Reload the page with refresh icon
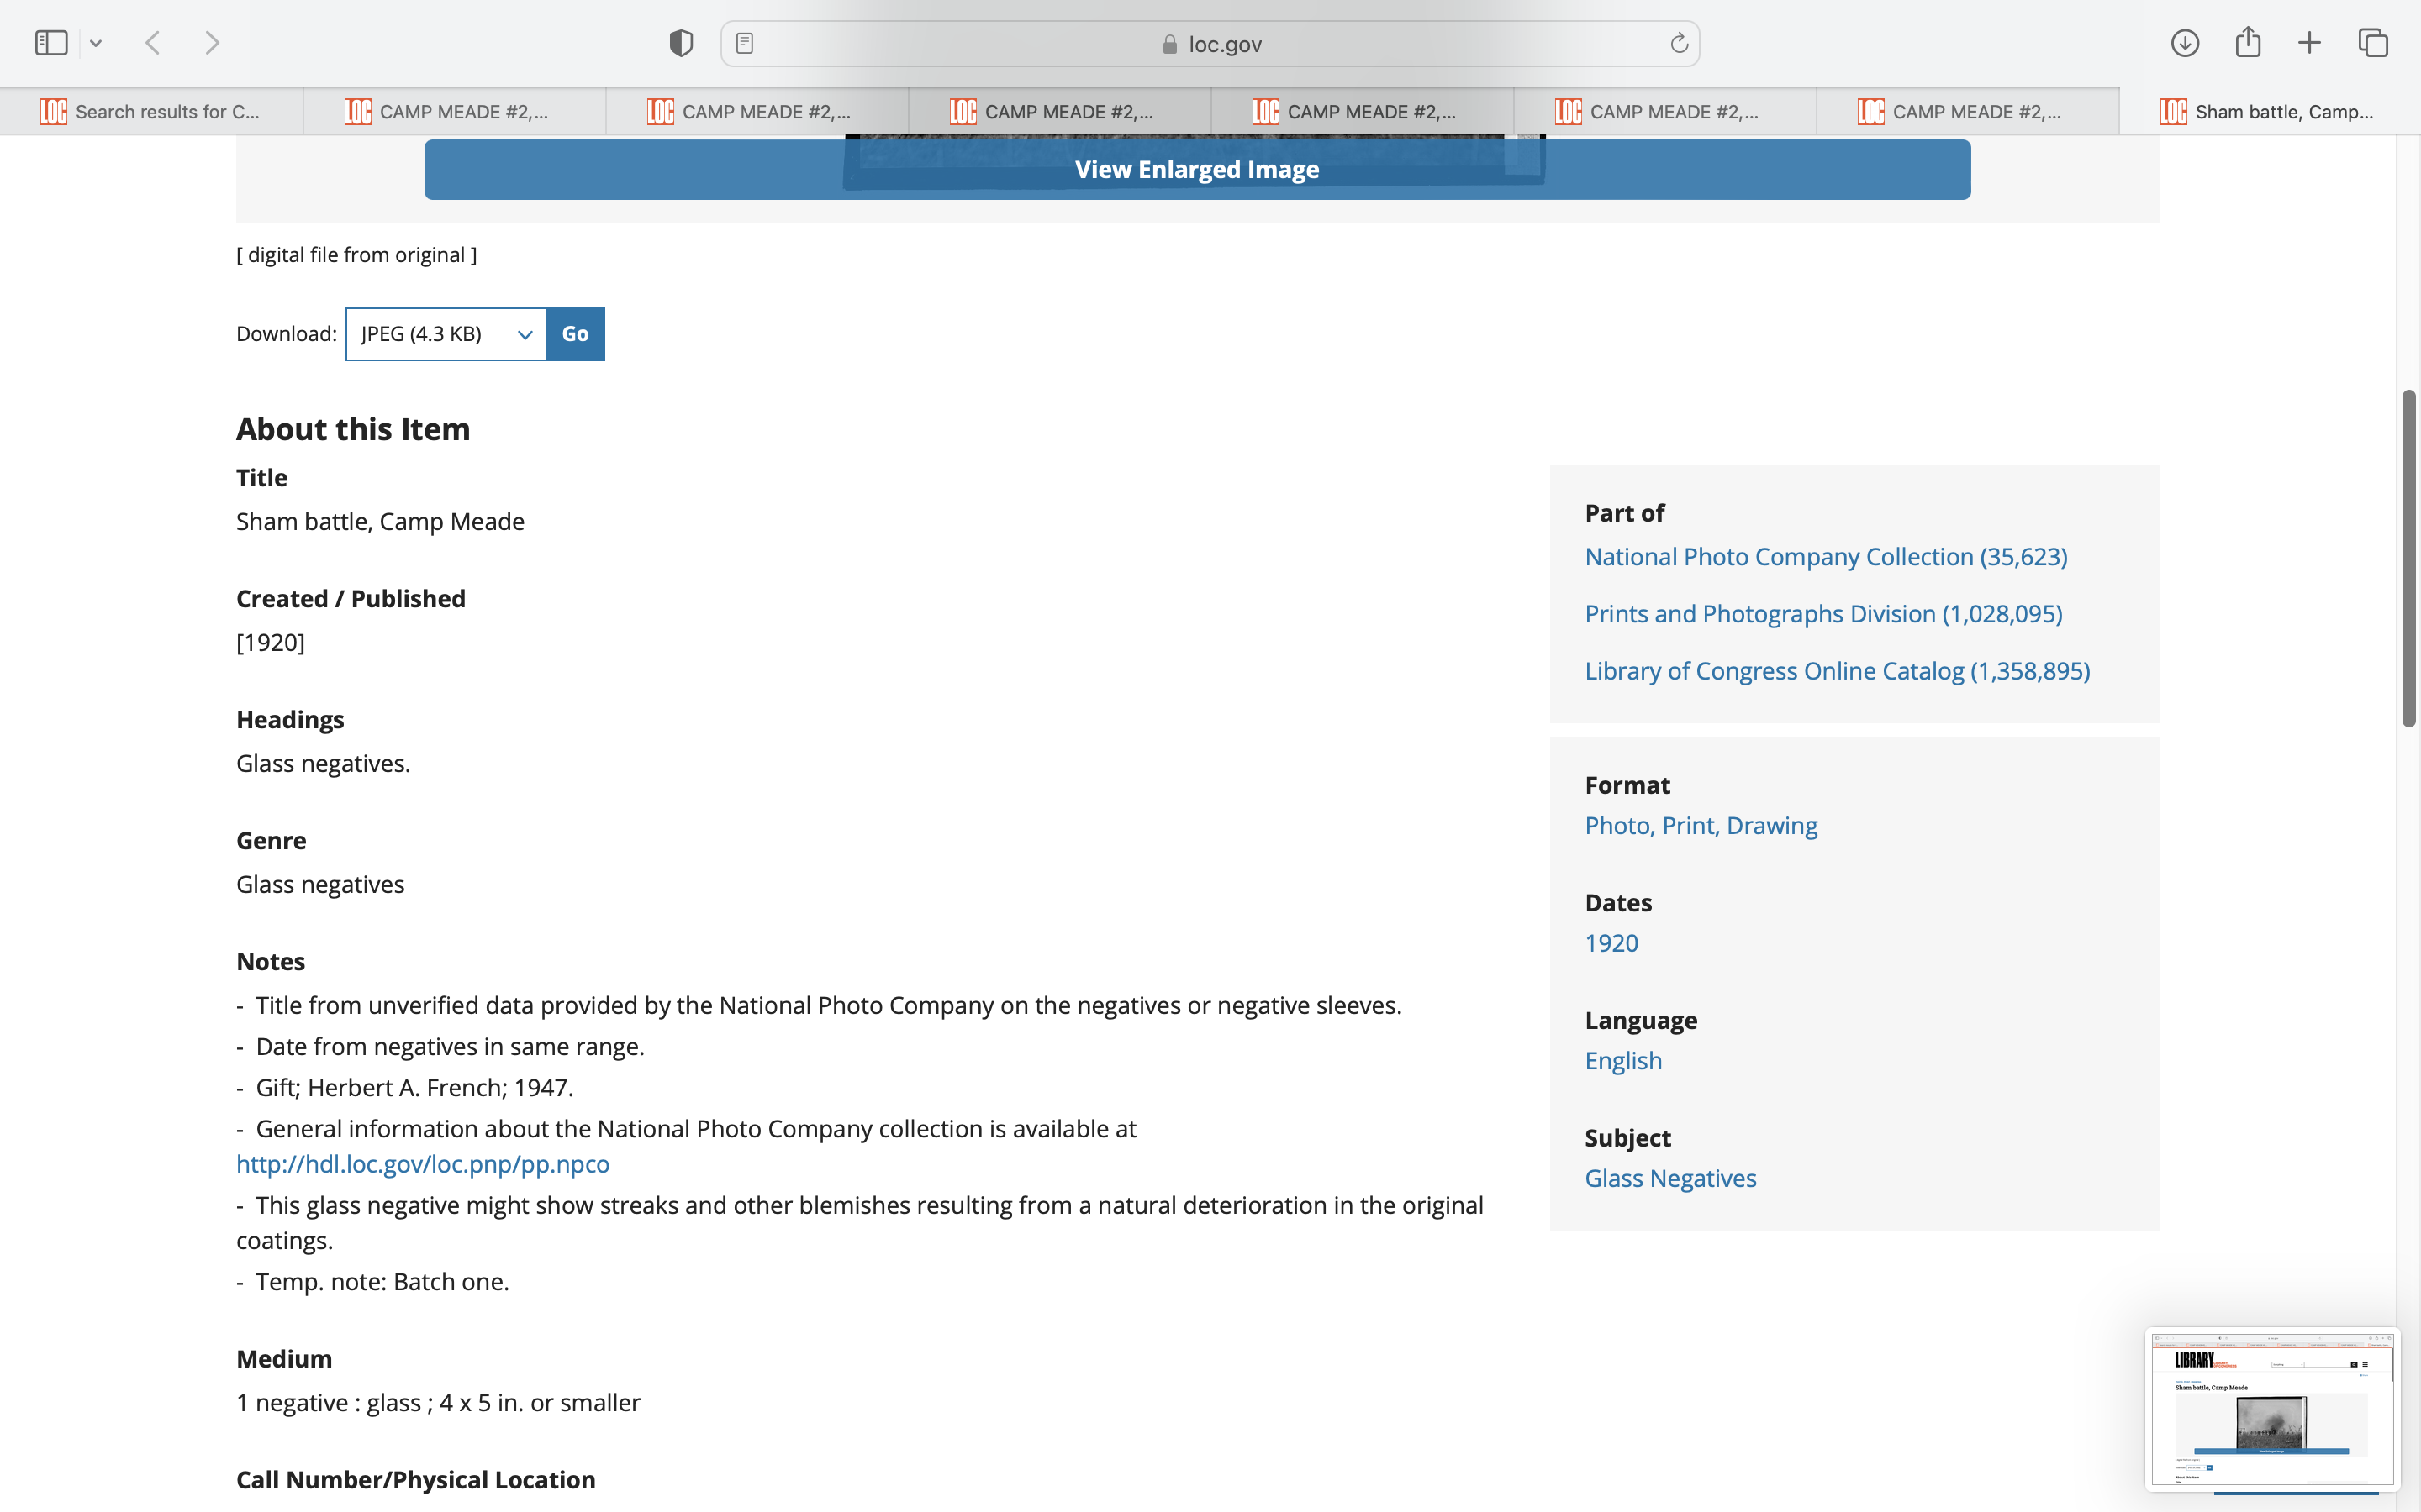 [x=1679, y=43]
